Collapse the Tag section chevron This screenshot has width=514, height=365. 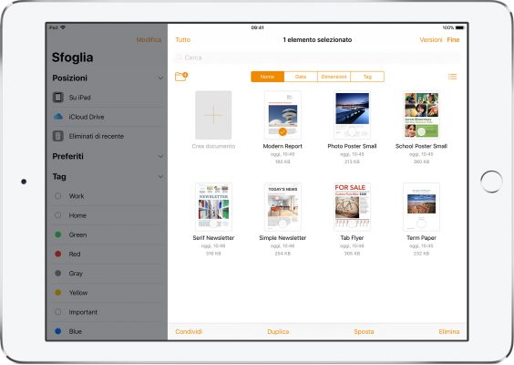(x=160, y=177)
